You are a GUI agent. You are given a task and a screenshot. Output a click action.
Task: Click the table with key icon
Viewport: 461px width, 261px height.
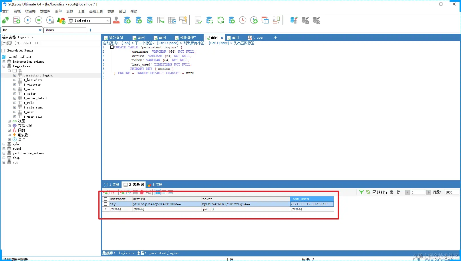click(x=183, y=20)
